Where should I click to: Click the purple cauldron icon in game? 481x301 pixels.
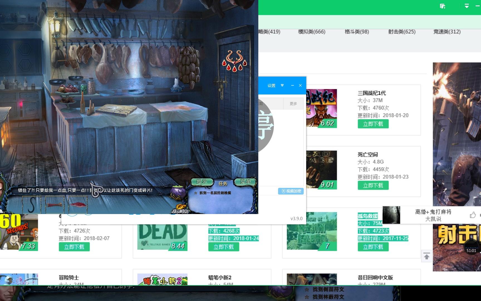click(178, 192)
